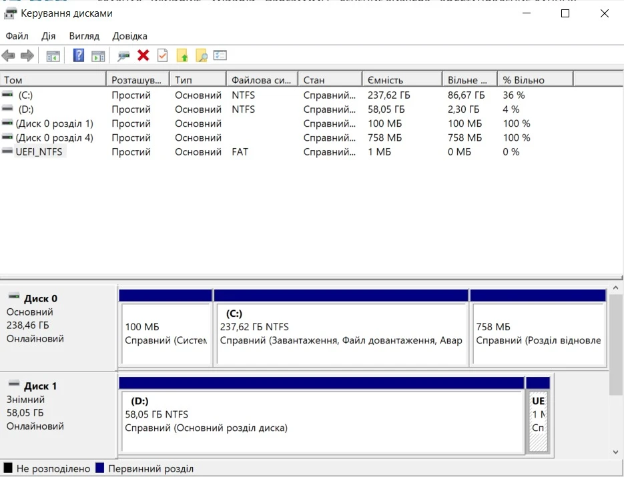Select the (C:) 237,62 ГБ NTFS partition block
This screenshot has width=624, height=477.
[340, 334]
